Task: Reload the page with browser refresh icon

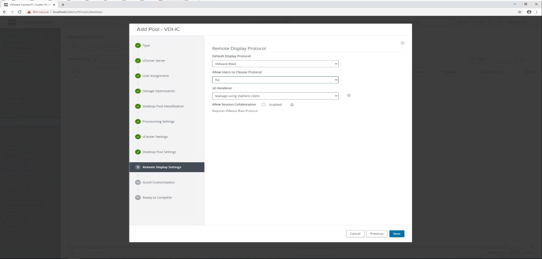Action: 20,12
